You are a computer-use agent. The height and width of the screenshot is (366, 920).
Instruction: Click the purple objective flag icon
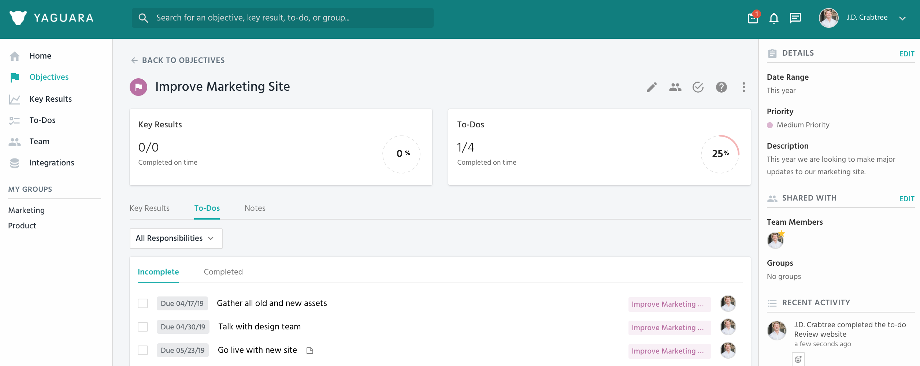[x=138, y=87]
